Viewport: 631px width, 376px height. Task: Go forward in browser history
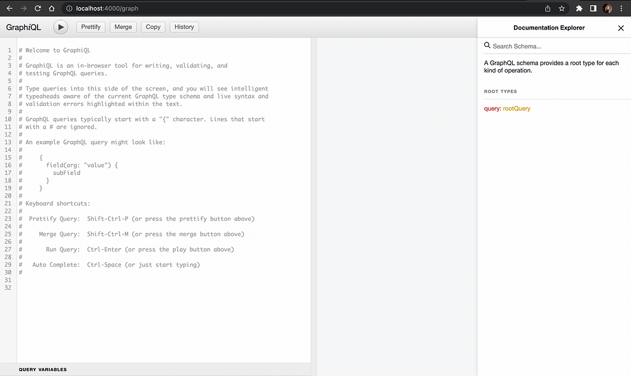point(24,9)
